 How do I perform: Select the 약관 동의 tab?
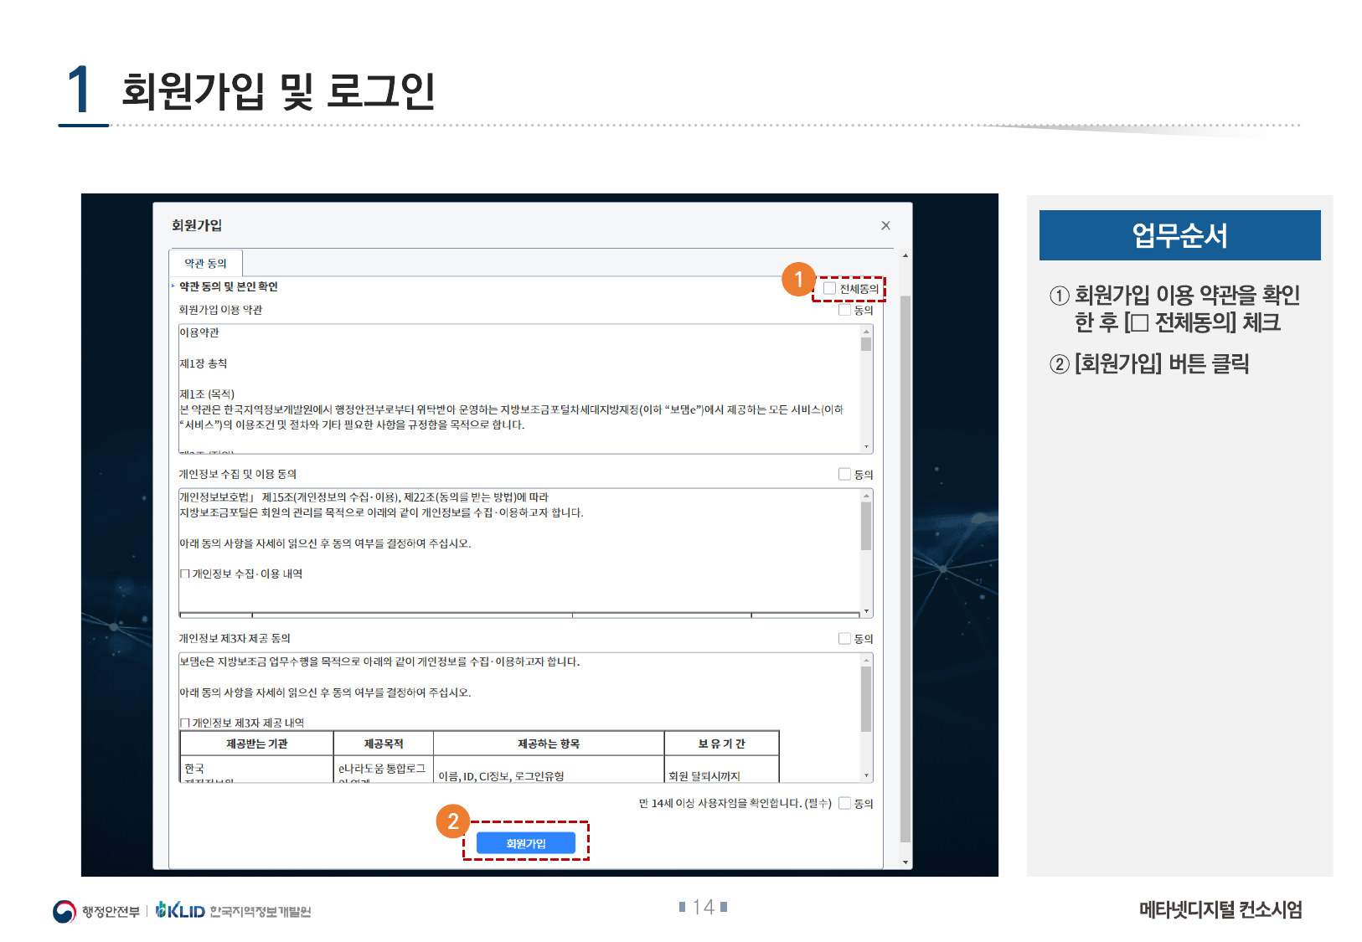click(x=205, y=263)
